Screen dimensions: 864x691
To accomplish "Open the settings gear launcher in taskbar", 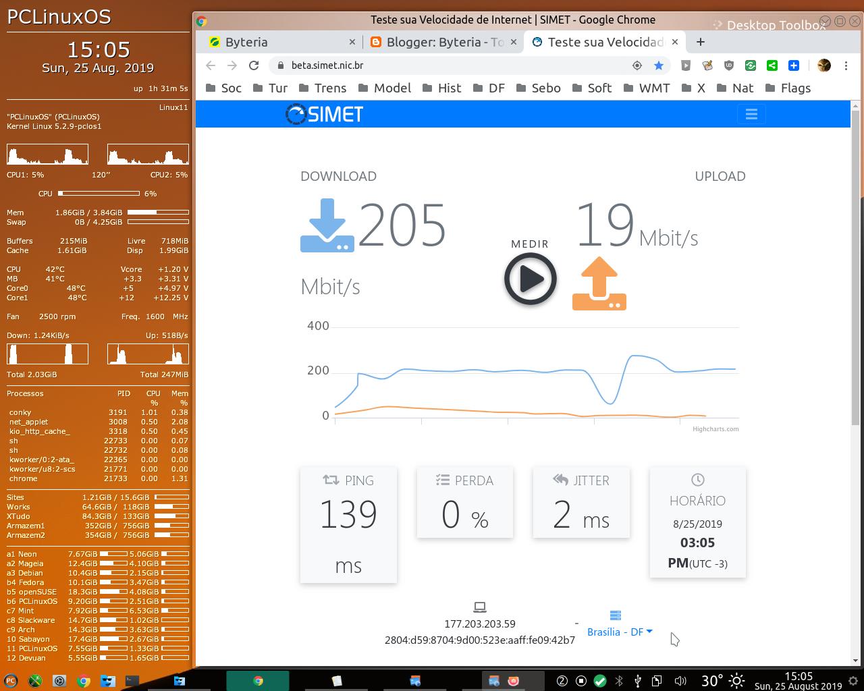I will coord(59,681).
